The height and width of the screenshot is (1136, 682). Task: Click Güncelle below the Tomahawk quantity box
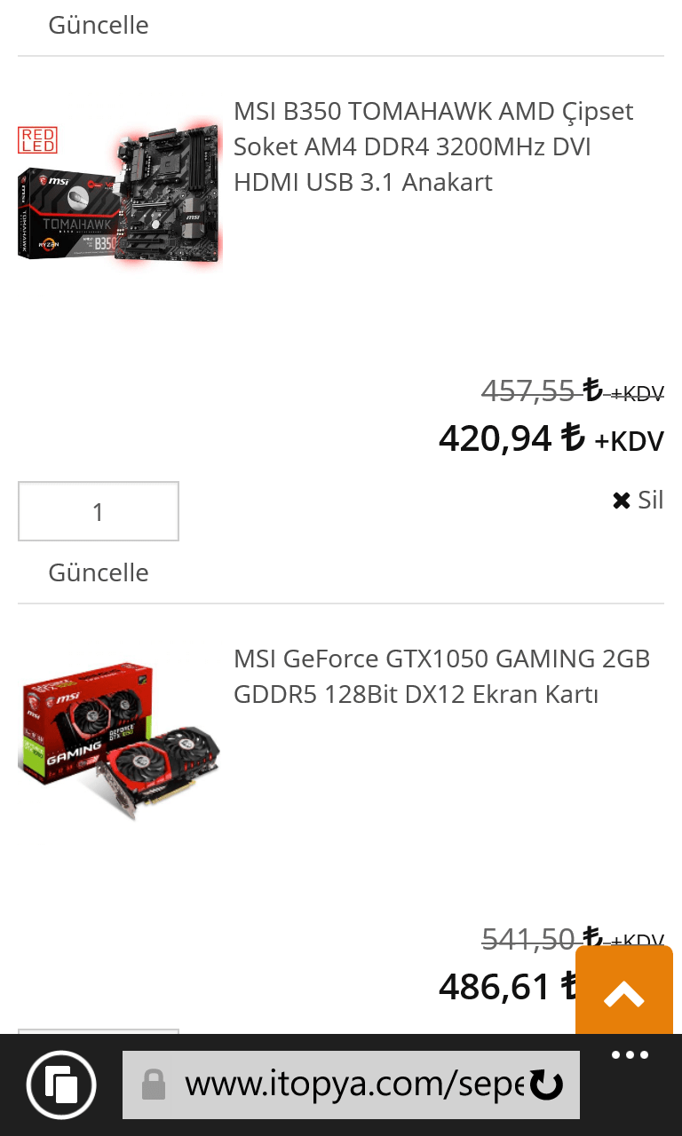click(x=99, y=572)
